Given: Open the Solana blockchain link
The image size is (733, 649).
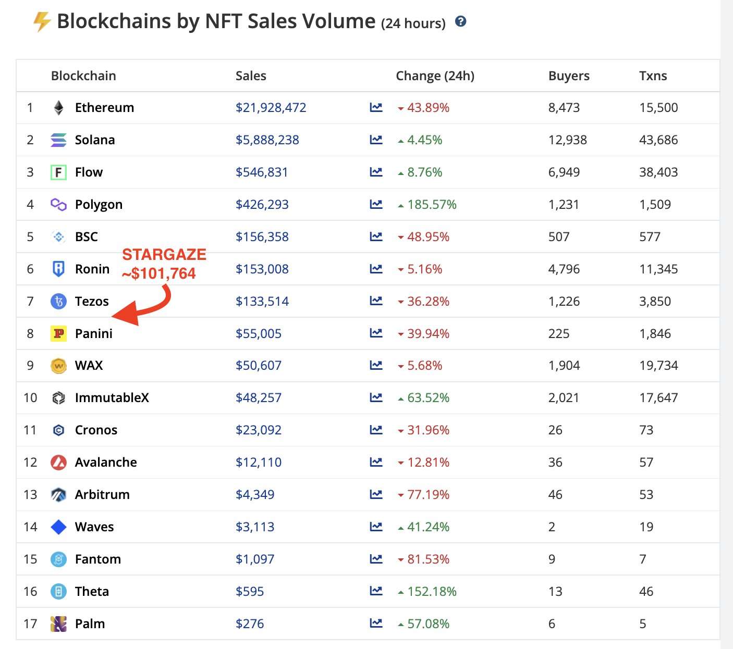Looking at the screenshot, I should tap(95, 140).
